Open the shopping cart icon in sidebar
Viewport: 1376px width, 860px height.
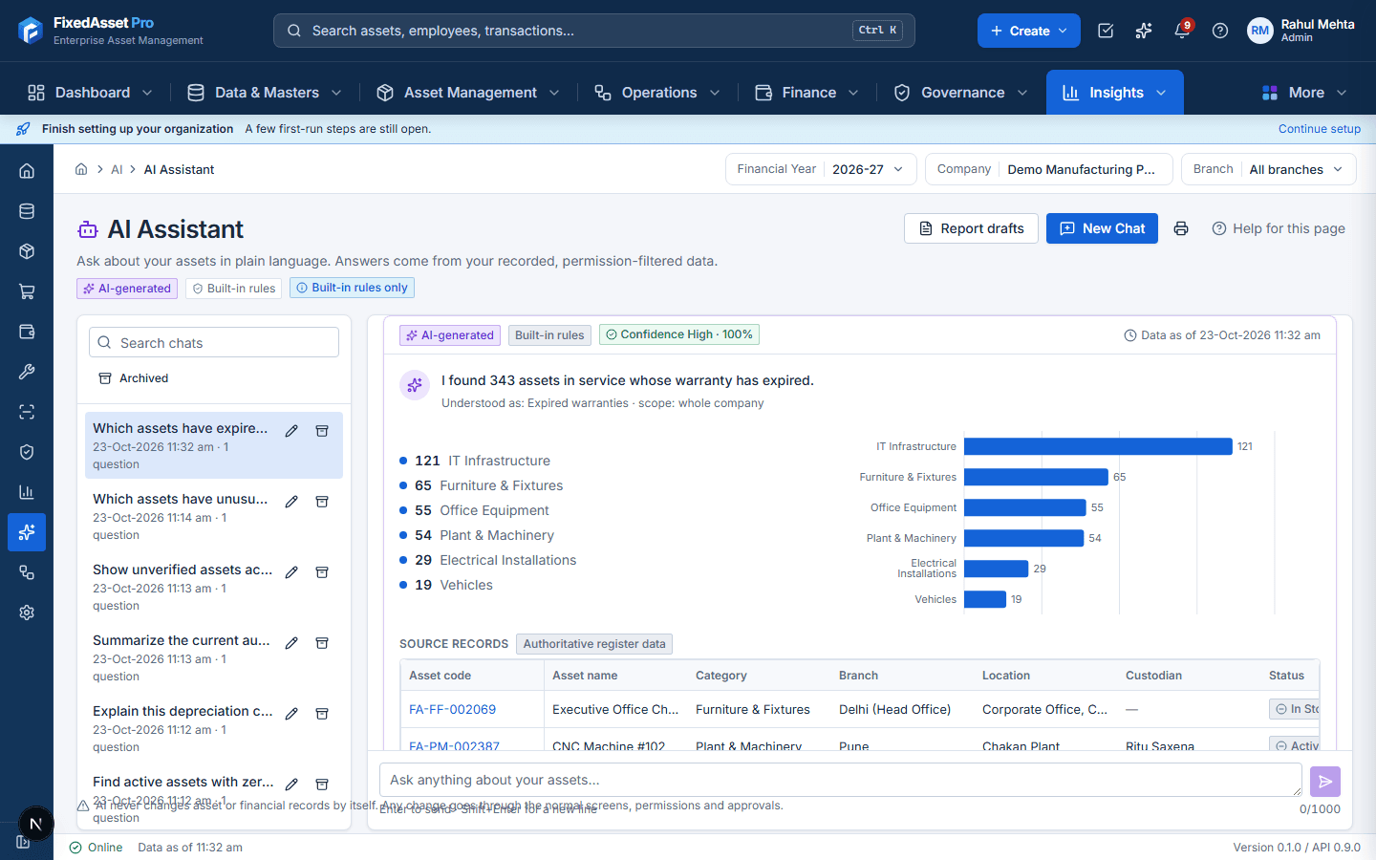[27, 291]
